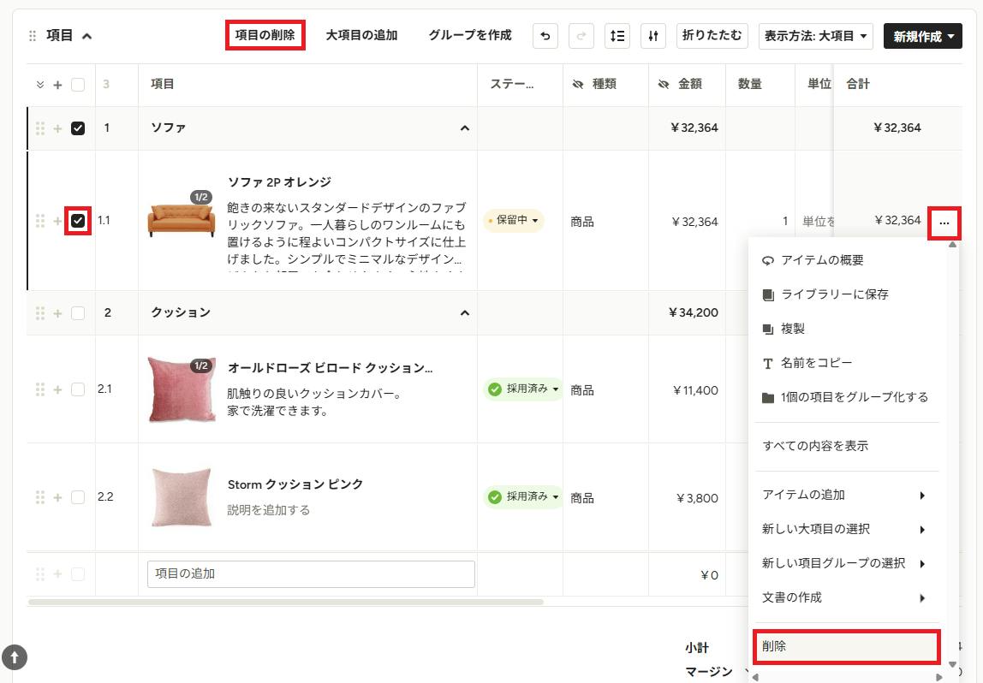Select the checkbox for Storm クッション ピンク row
983x683 pixels.
pos(78,497)
